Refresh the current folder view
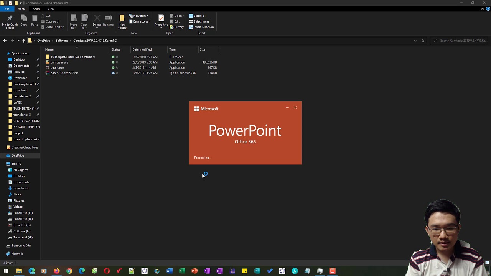Viewport: 491px width, 276px height. (x=423, y=41)
